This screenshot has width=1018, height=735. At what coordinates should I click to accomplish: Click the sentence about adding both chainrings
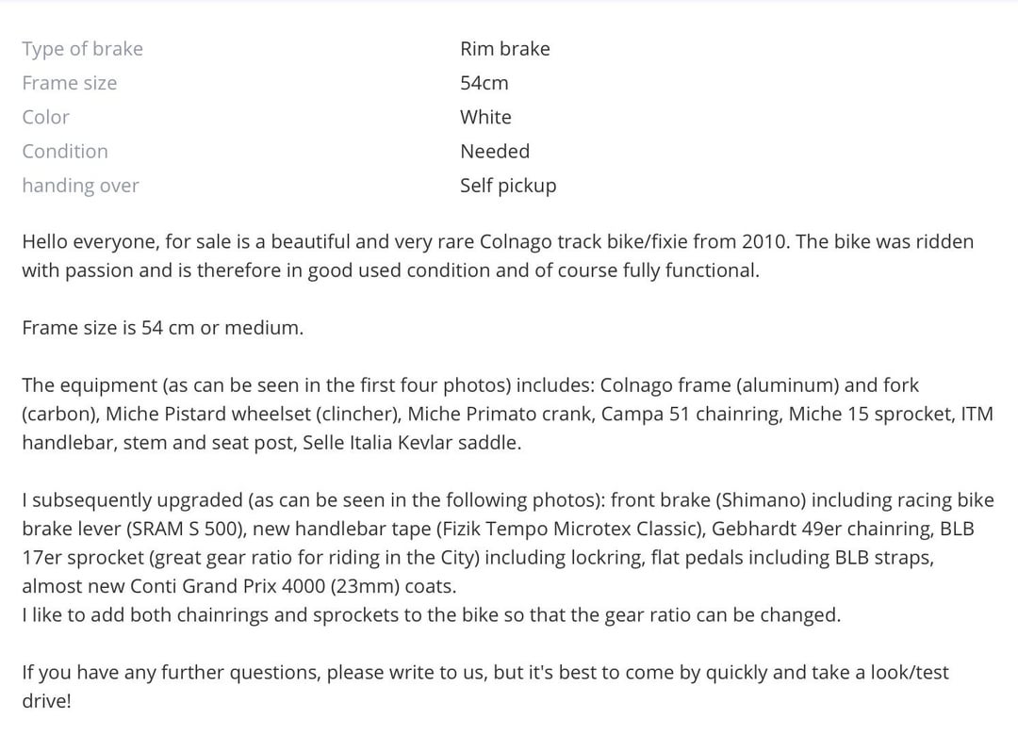[432, 615]
